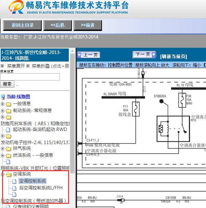Click the document icon beside 后空调控制系统L/FFH
This screenshot has height=208, width=206.
pos(14,188)
